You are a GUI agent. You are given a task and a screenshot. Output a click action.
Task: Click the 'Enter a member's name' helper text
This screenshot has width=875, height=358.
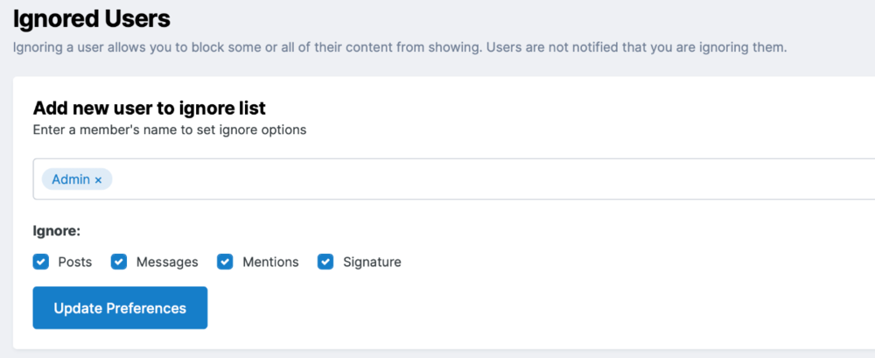(x=169, y=130)
